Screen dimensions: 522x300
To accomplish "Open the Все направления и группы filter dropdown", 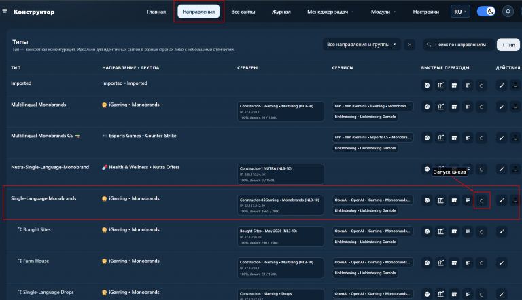I will point(361,45).
